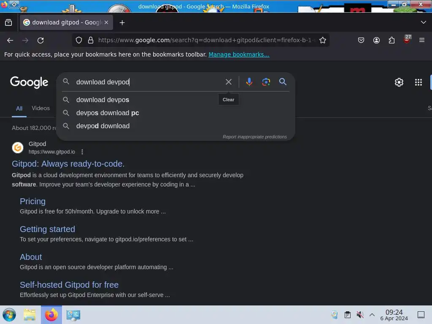Click the site security padlock icon

(x=90, y=40)
